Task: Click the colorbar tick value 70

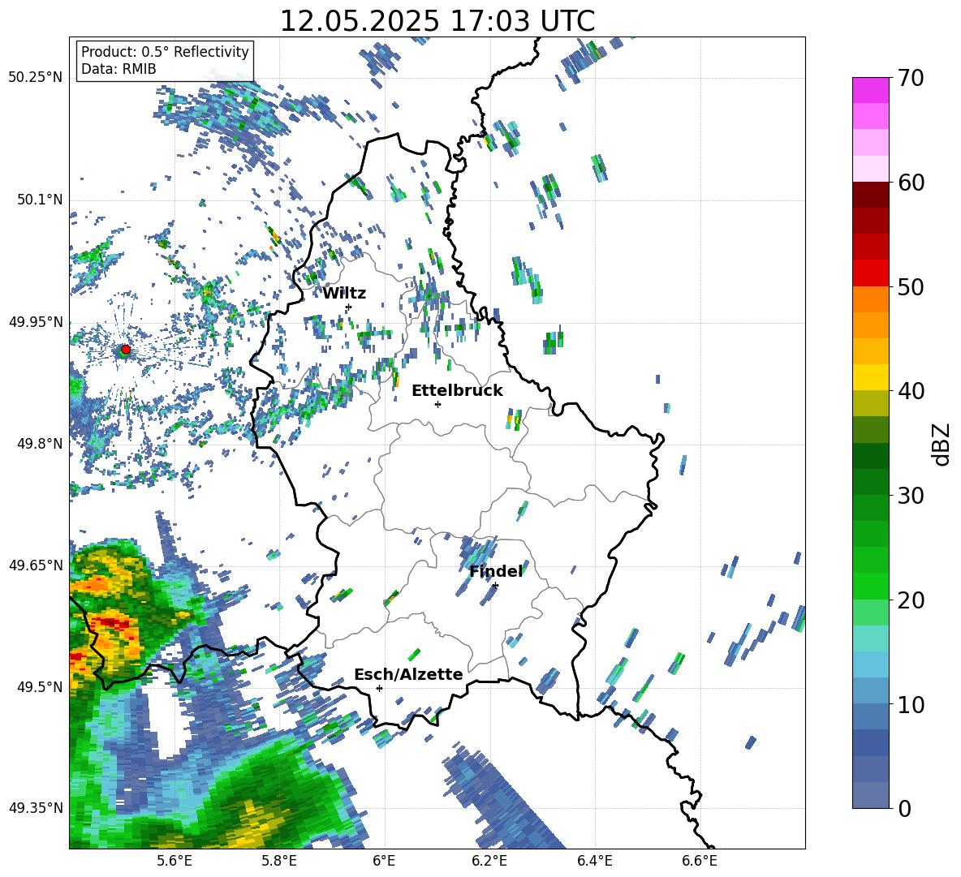Action: (911, 78)
